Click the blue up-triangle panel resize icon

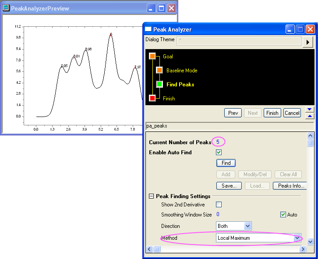310,116
